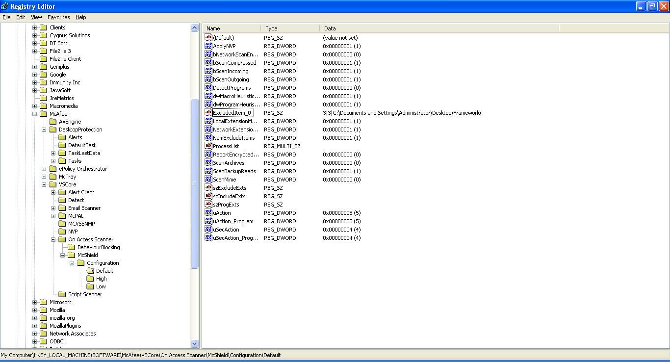
Task: Collapse the Configuration node
Action: [72, 263]
